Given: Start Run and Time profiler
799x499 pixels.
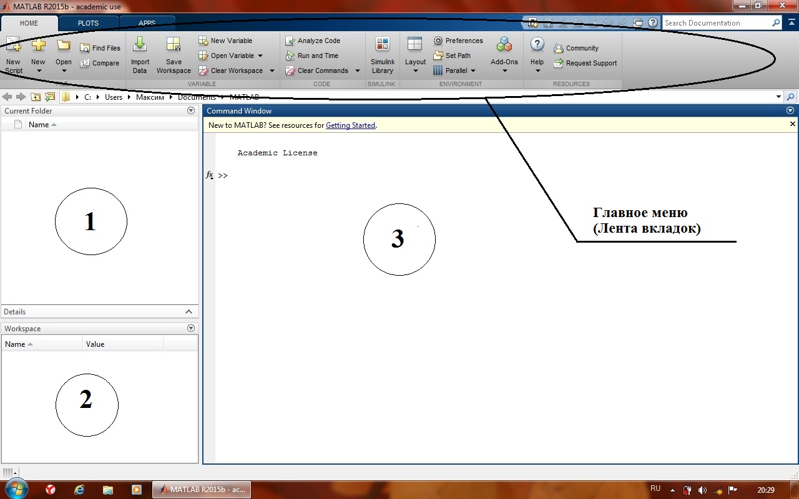Looking at the screenshot, I should pos(312,56).
